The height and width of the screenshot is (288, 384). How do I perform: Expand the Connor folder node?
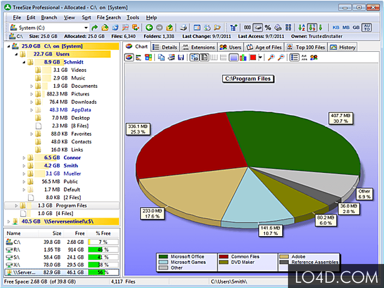tap(24, 158)
